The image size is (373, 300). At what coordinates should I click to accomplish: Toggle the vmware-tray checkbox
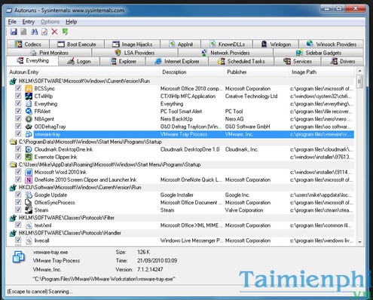point(18,133)
